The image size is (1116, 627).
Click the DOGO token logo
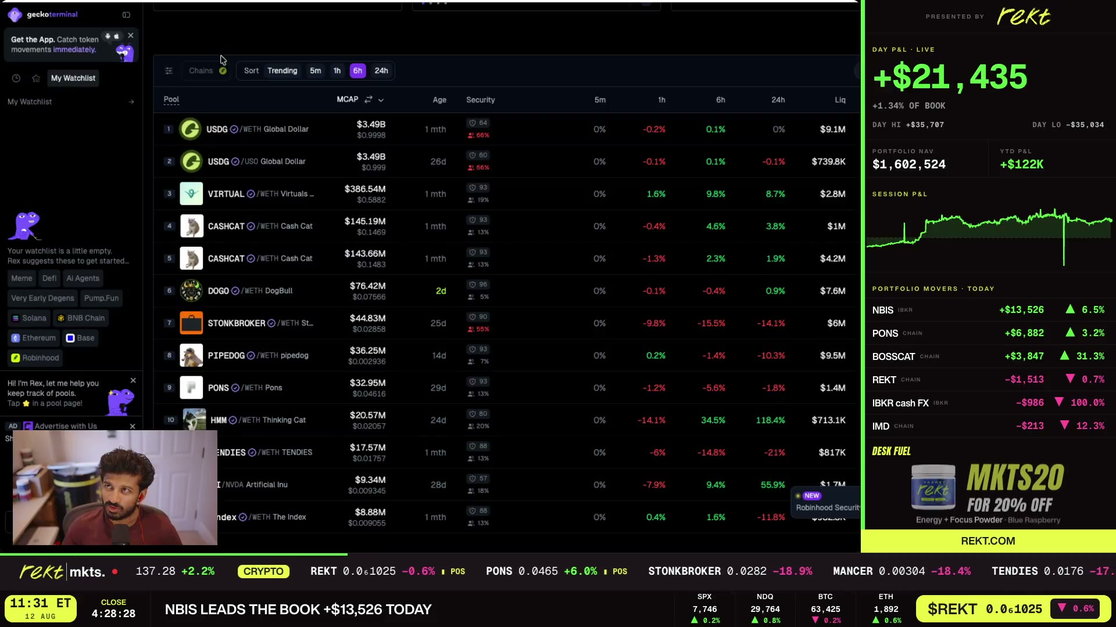coord(191,291)
